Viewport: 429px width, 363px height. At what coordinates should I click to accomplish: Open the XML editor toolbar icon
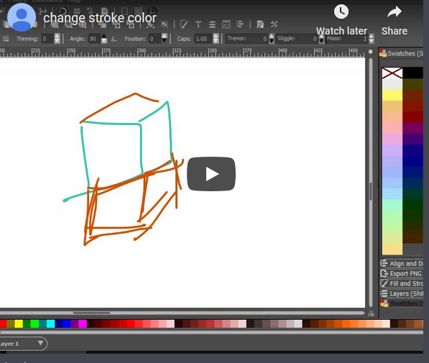point(226,24)
